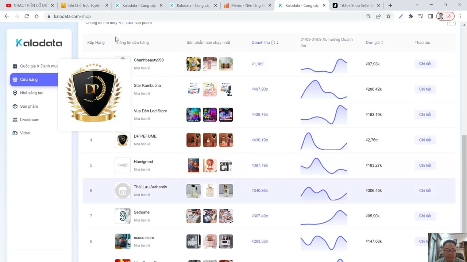Viewport: 467px width, 262px height.
Task: Open Chi tiết for Hamigrend
Action: (x=425, y=165)
